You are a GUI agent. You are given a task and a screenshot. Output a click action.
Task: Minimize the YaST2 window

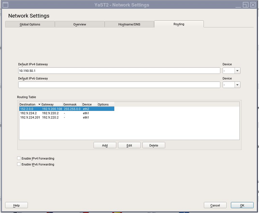coord(238,5)
